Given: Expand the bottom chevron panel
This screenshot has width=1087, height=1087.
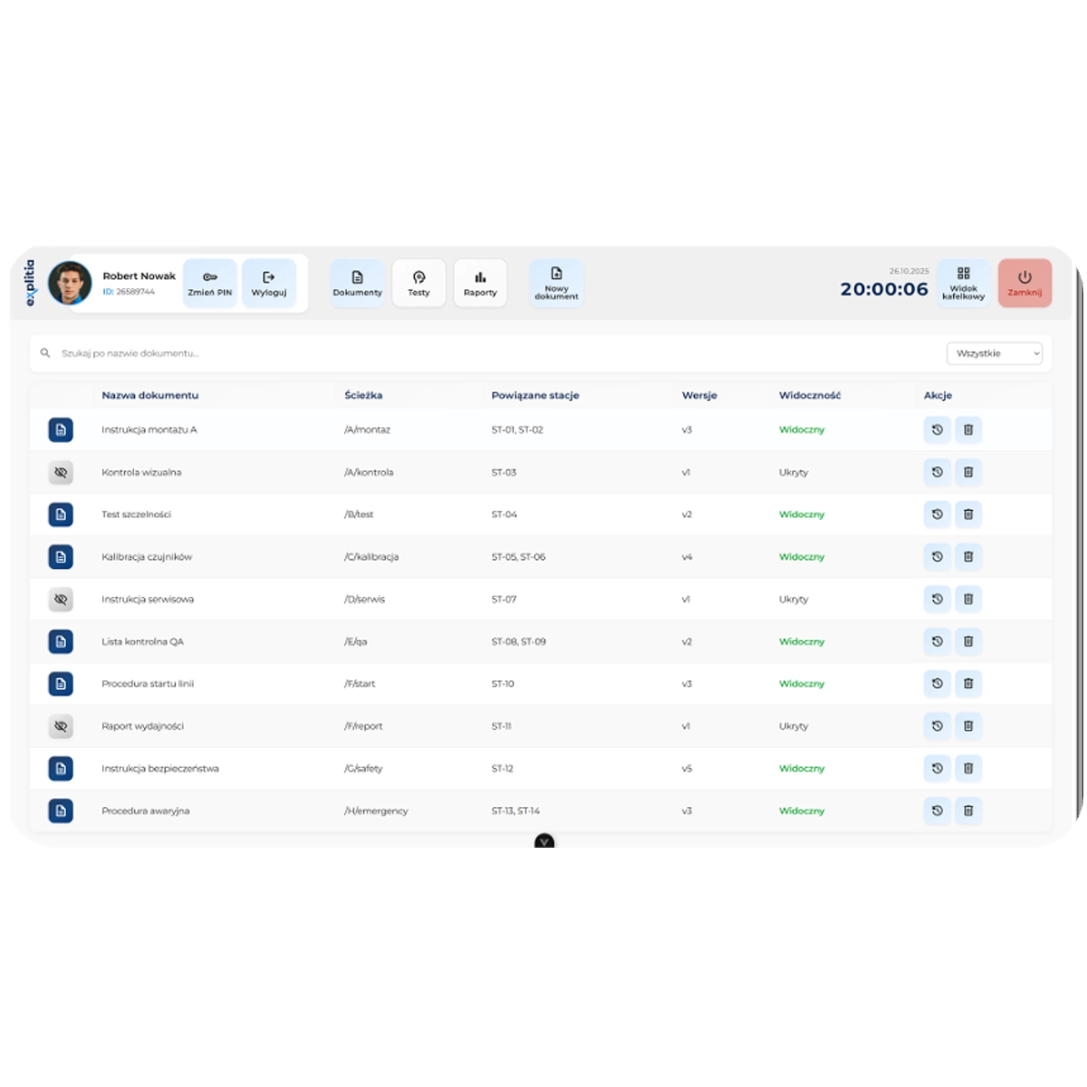Looking at the screenshot, I should [x=544, y=842].
